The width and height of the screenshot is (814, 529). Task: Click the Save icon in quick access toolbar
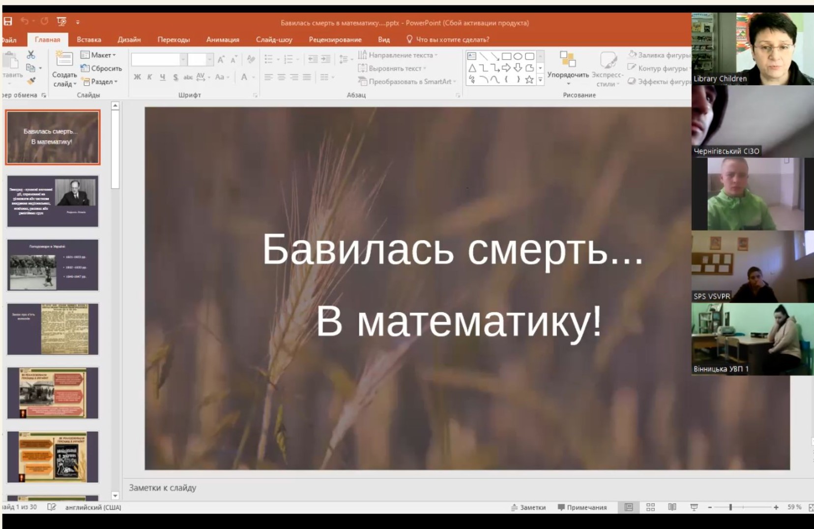[8, 22]
